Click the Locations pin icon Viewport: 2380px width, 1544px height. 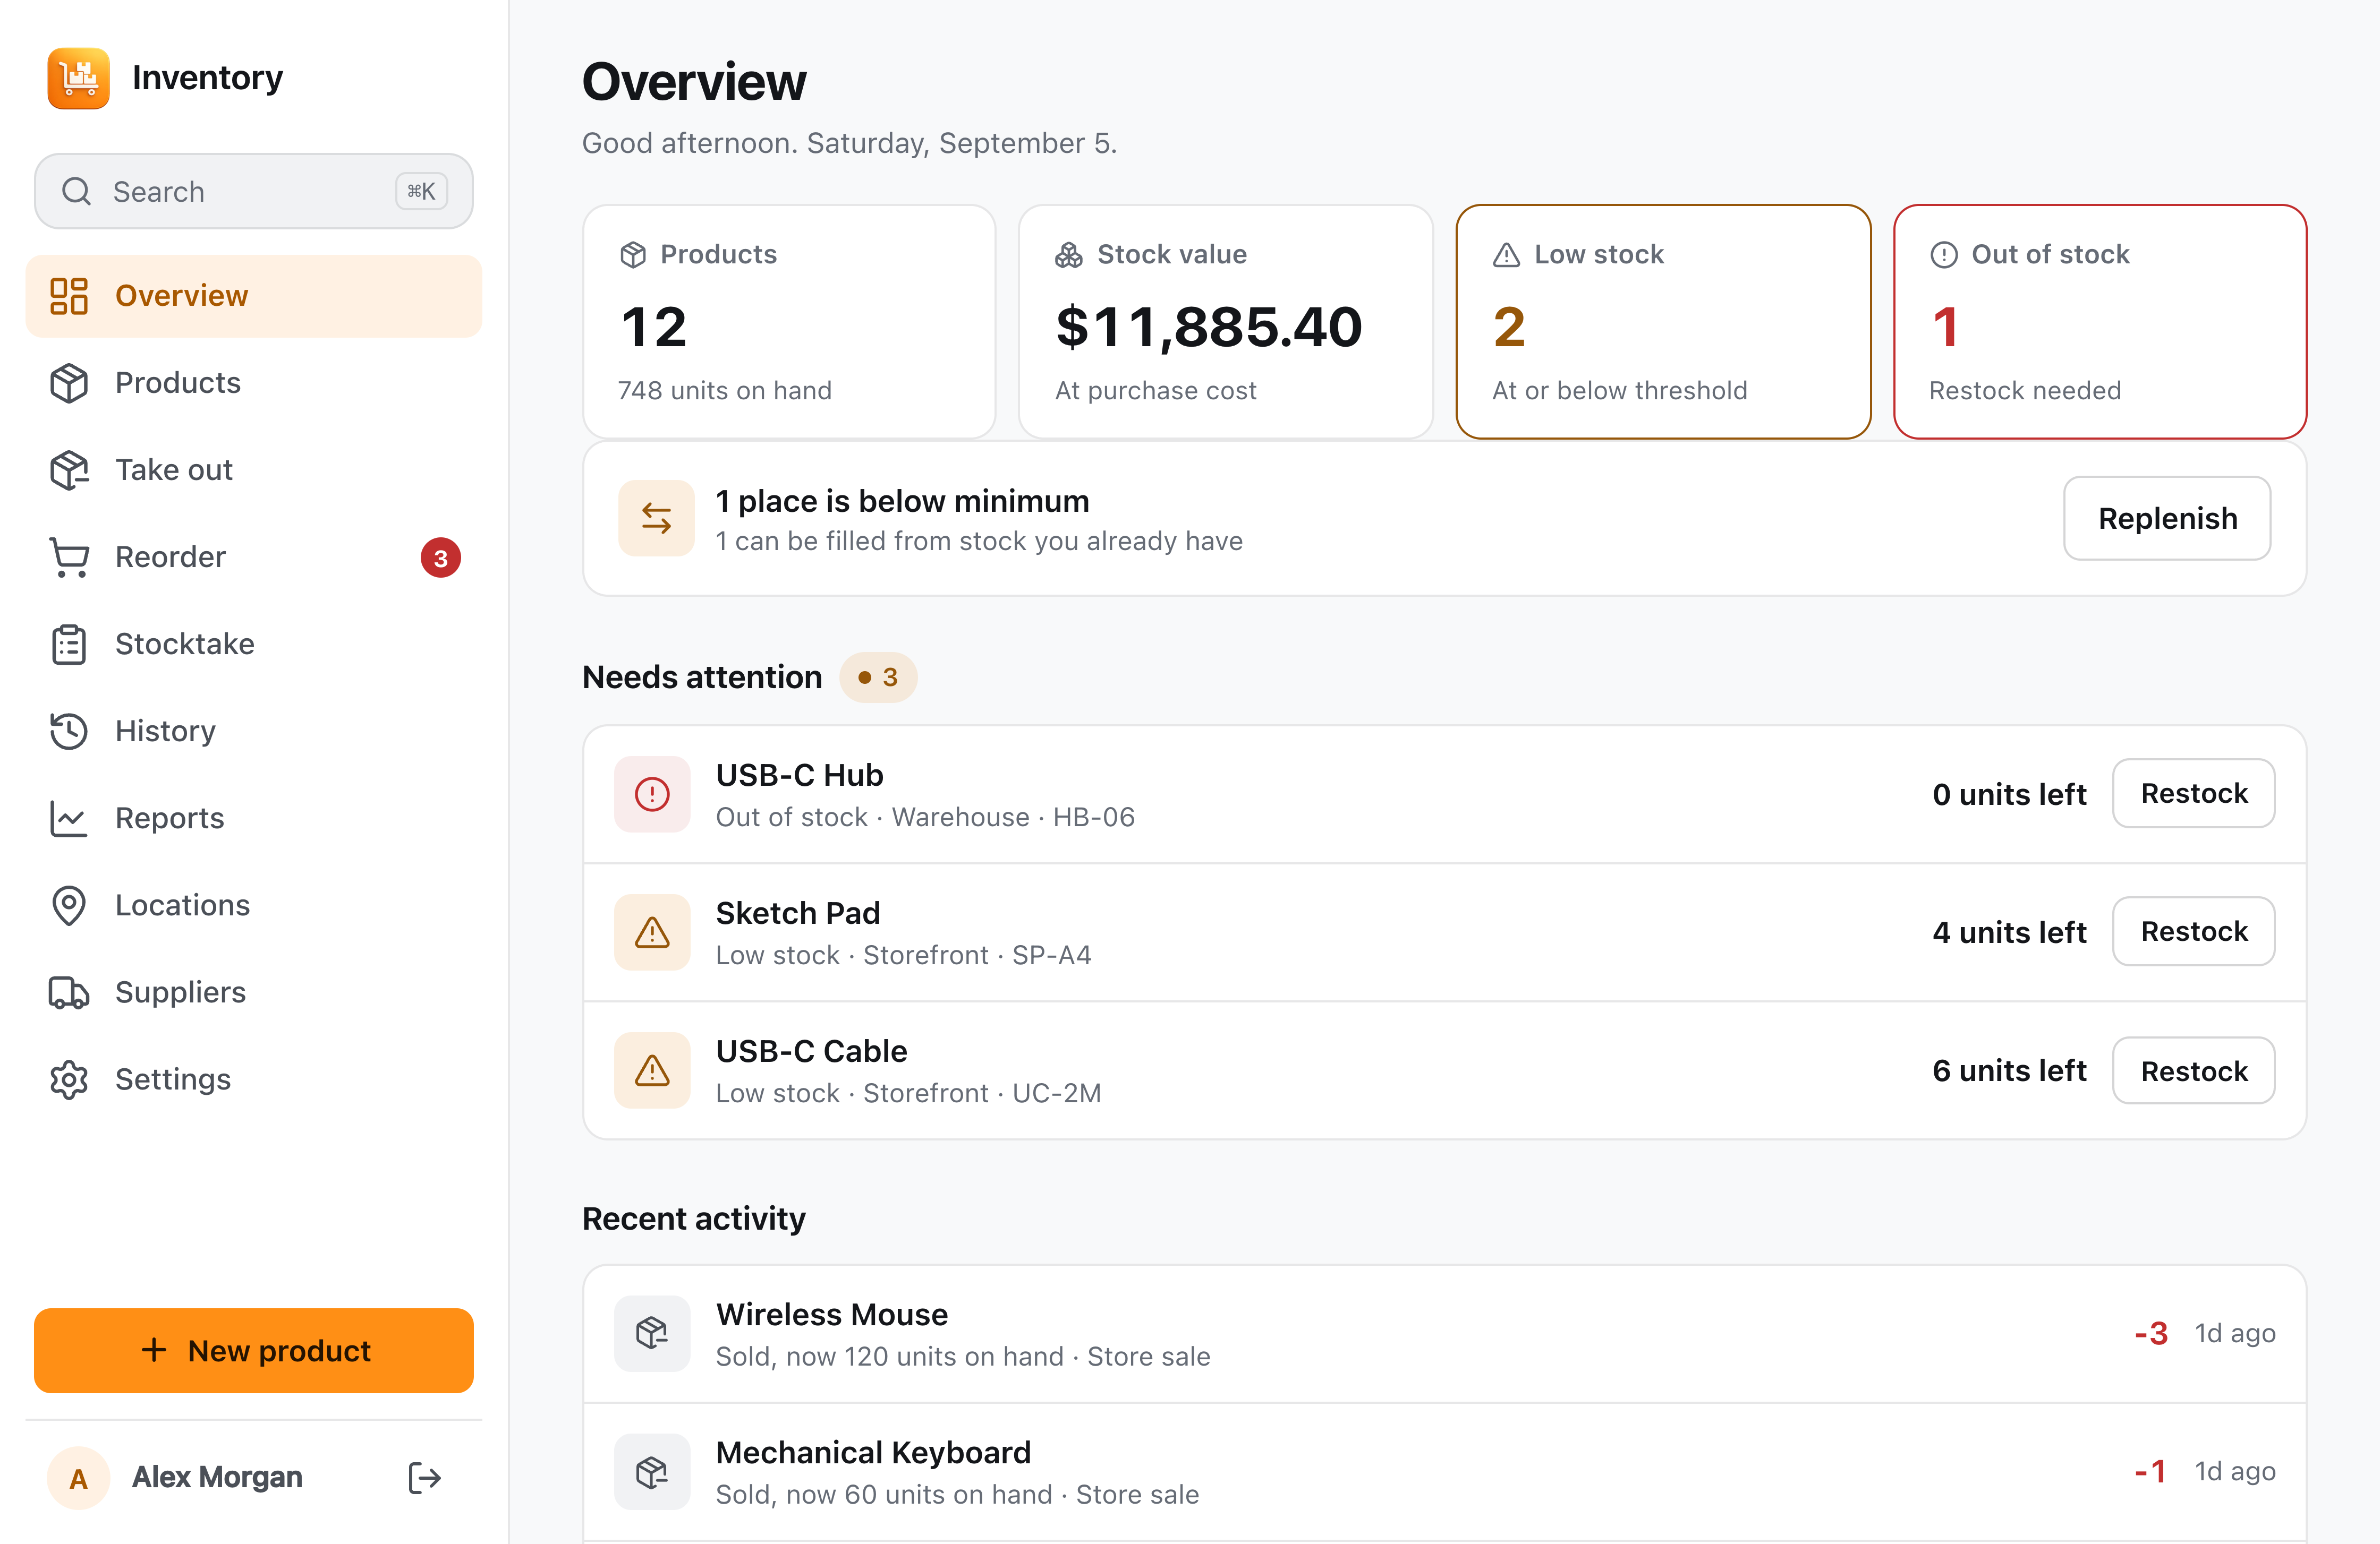point(69,904)
